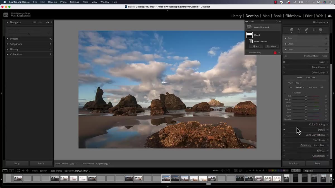Toggle the Color Mixer panel eye icon
Viewport: 335px width, 188px height.
[x=284, y=73]
